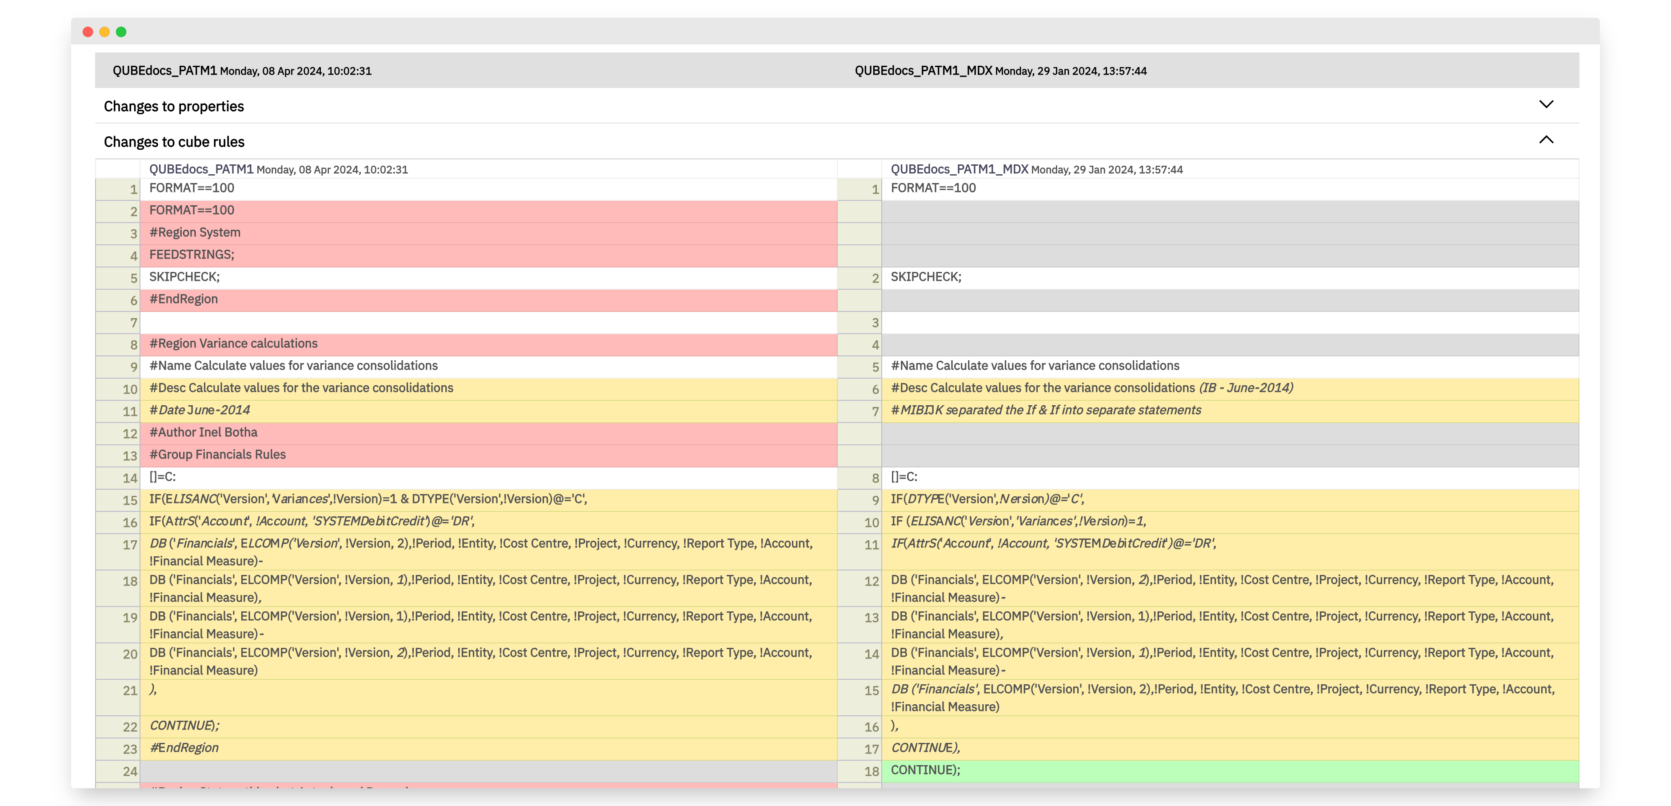Select '[]=C:' on right line 8
This screenshot has height=806, width=1671.
[903, 477]
